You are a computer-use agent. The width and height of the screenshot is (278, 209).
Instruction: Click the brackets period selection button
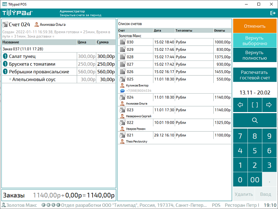[x=255, y=105]
